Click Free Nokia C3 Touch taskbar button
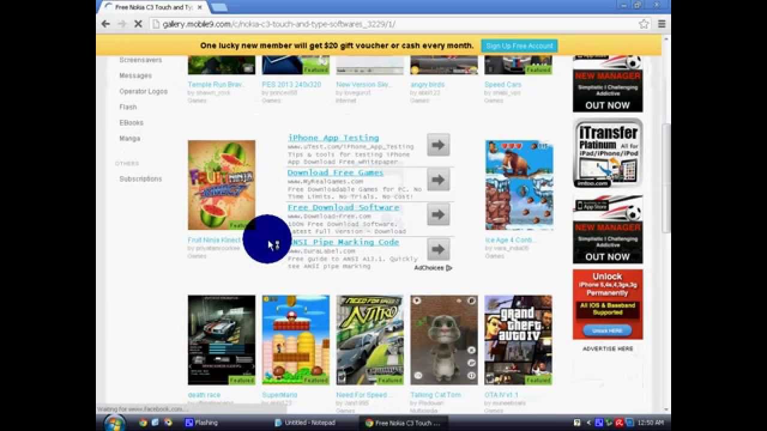 pyautogui.click(x=403, y=423)
